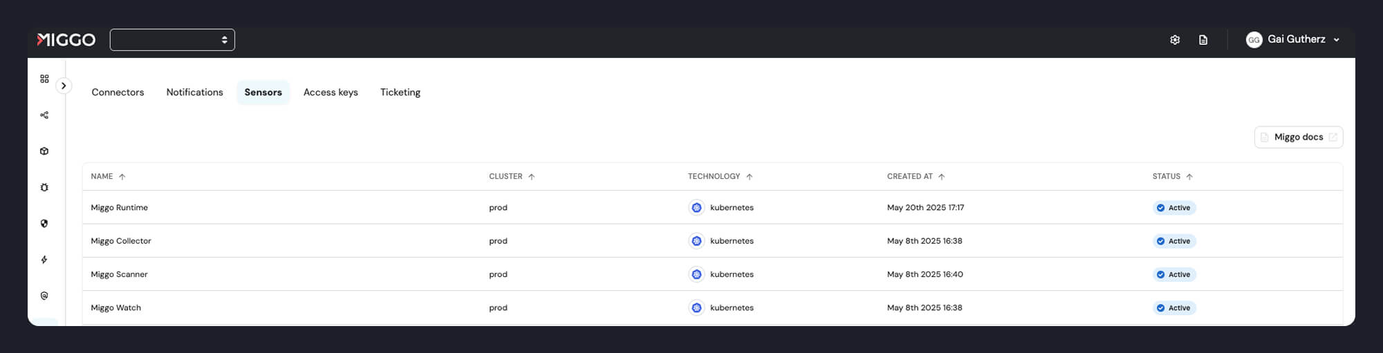Open the settings gear icon
Viewport: 1383px width, 353px height.
tap(1175, 40)
